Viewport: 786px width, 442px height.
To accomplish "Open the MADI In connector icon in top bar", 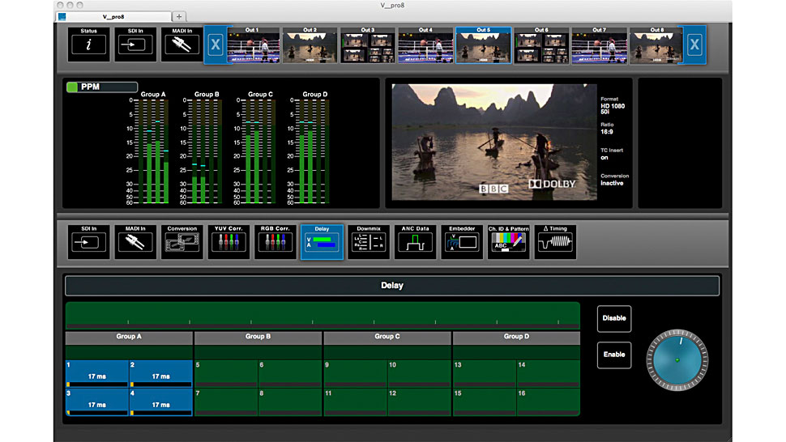I will pos(181,44).
